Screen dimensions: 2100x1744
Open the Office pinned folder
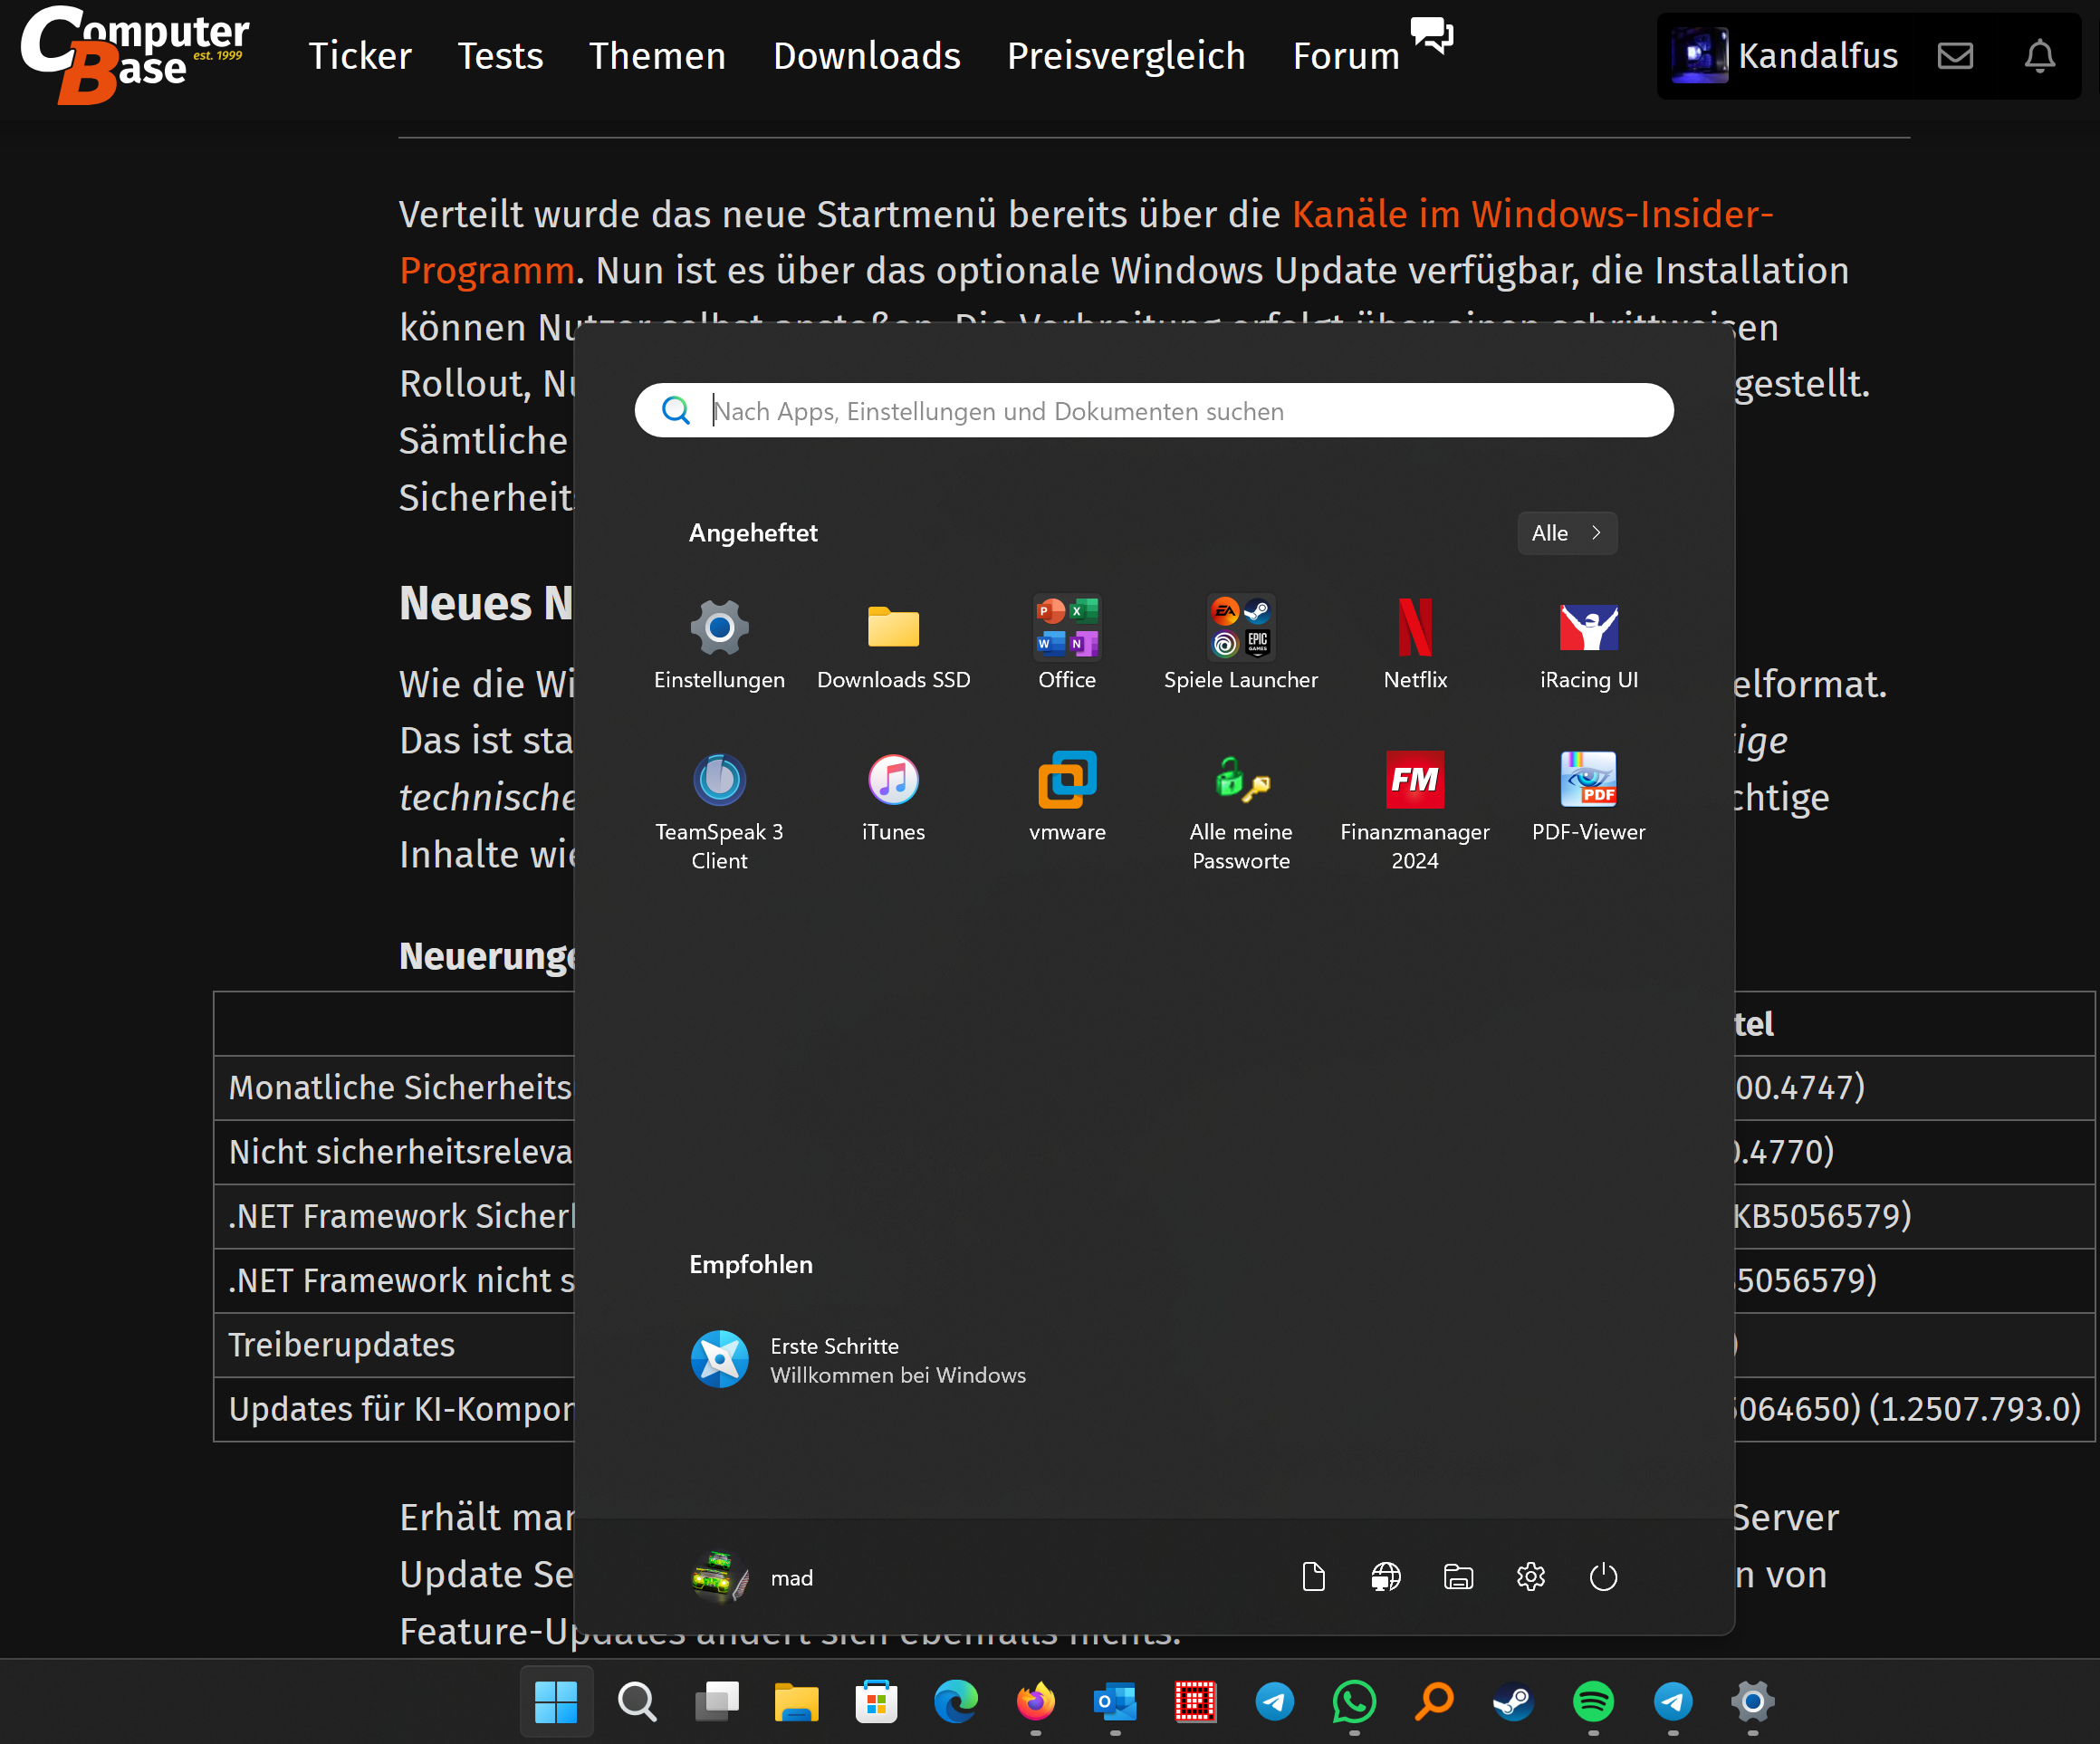[1067, 628]
